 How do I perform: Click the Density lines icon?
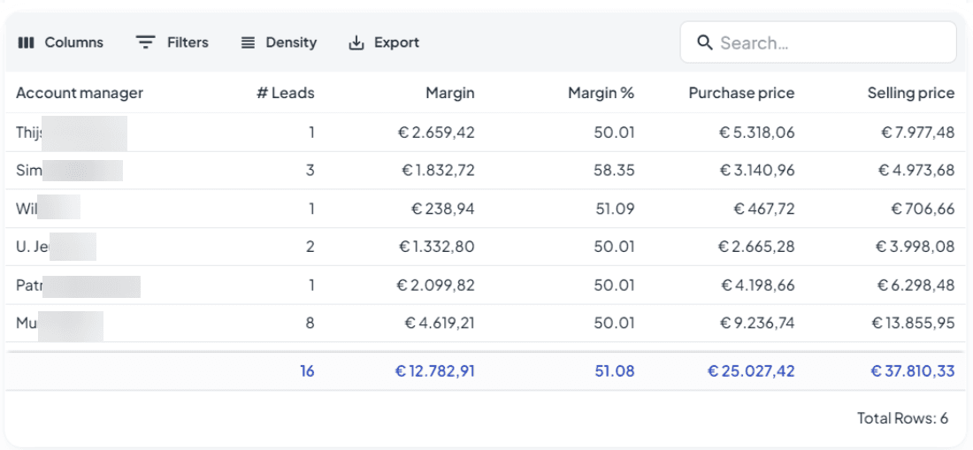pyautogui.click(x=249, y=42)
